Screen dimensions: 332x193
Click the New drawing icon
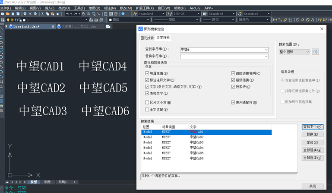point(3,14)
